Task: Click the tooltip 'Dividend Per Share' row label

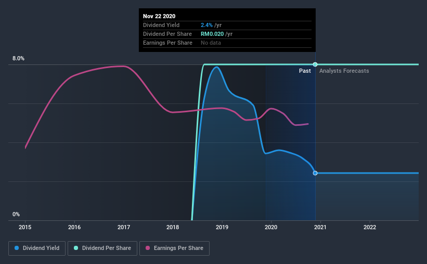Action: (167, 34)
